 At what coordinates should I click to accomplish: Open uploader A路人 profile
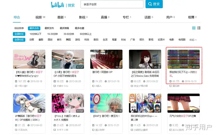(x=98, y=86)
